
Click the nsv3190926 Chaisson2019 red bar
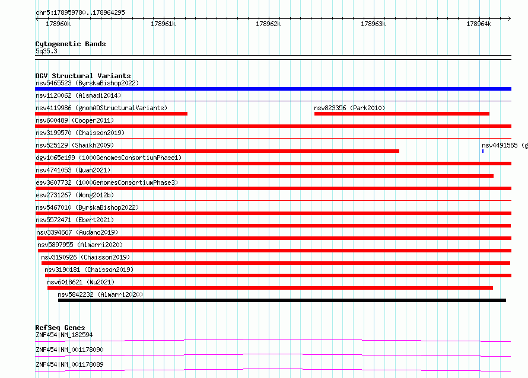tap(276, 263)
